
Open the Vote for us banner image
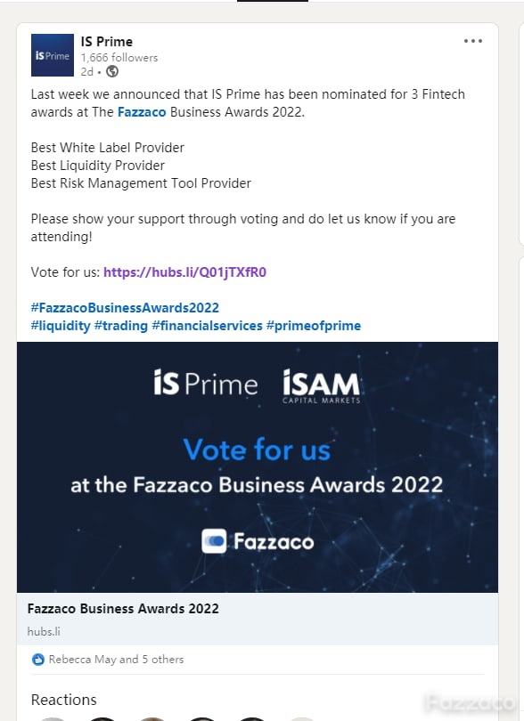(258, 467)
